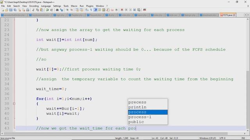The image size is (250, 140).
Task: Click the ABC spell check icon
Action: point(145,10)
